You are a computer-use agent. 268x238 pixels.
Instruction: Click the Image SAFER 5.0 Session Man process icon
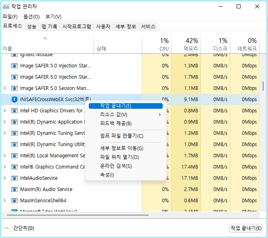pyautogui.click(x=14, y=88)
